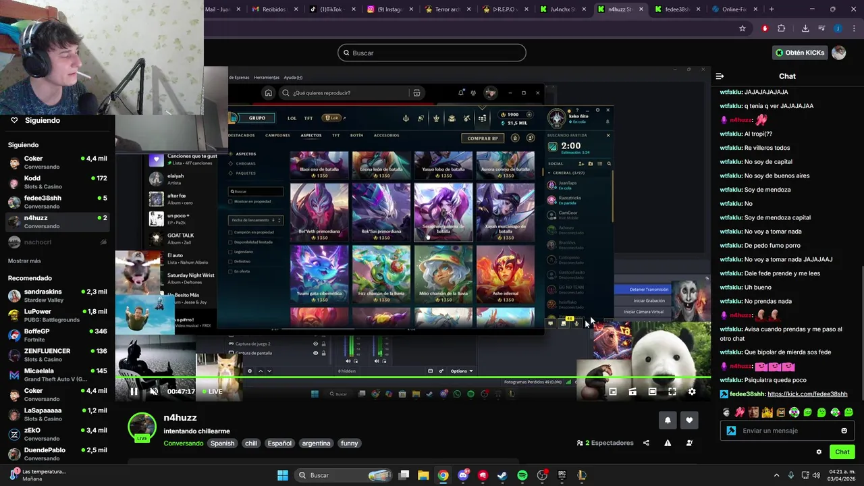Viewport: 864px width, 486px height.
Task: Open the n4huzz channel avatar
Action: 142,427
